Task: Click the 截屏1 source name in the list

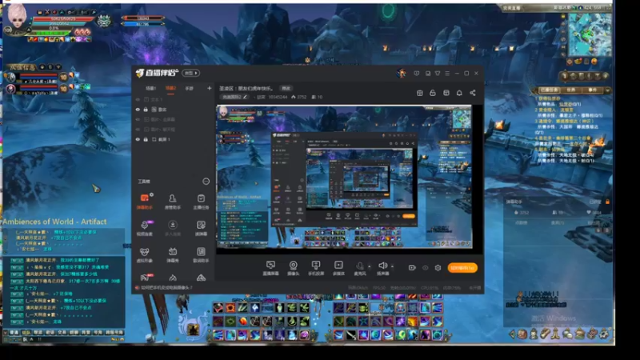Action: point(164,139)
